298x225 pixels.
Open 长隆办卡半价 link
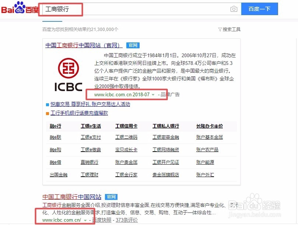point(210,126)
